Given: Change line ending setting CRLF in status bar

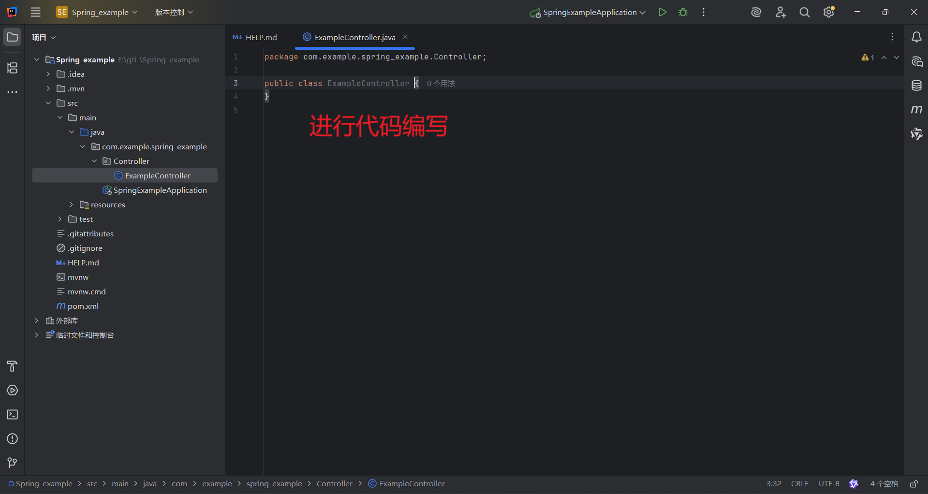Looking at the screenshot, I should [799, 483].
